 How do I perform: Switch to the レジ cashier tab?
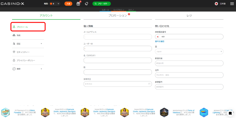pyautogui.click(x=189, y=16)
